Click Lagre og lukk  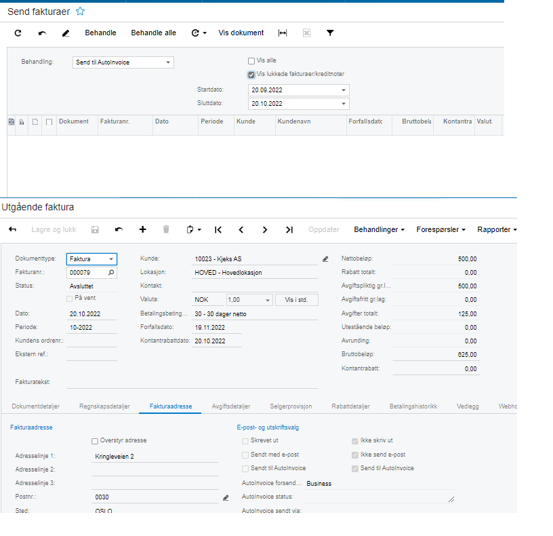coord(54,229)
